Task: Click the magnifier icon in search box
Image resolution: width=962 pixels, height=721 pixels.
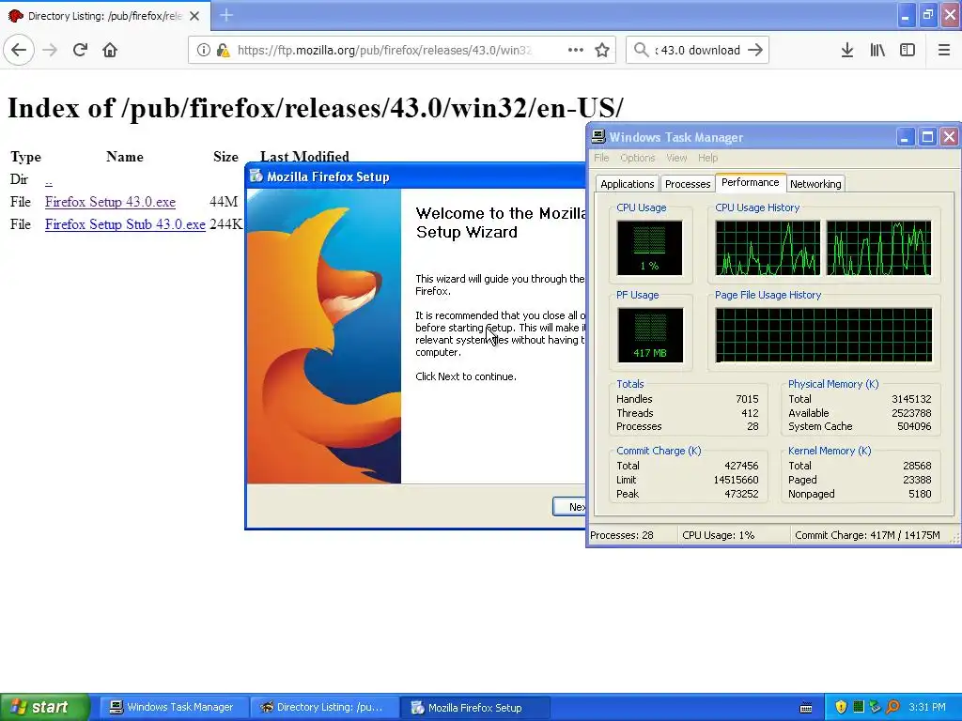Action: point(641,50)
